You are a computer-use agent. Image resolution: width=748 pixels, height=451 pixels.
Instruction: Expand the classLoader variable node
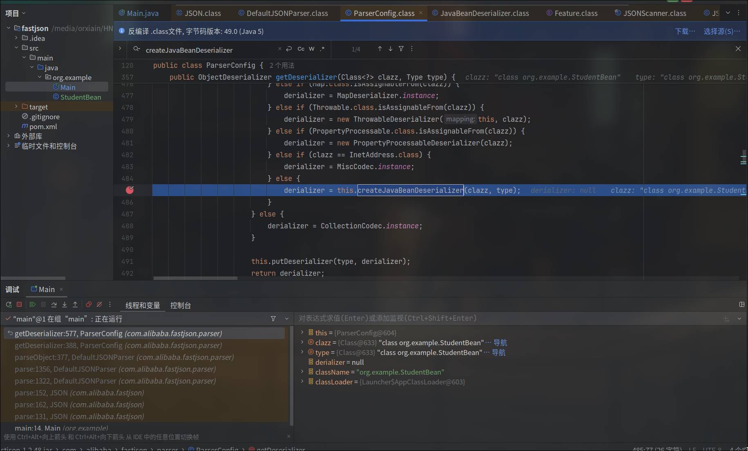pos(302,382)
